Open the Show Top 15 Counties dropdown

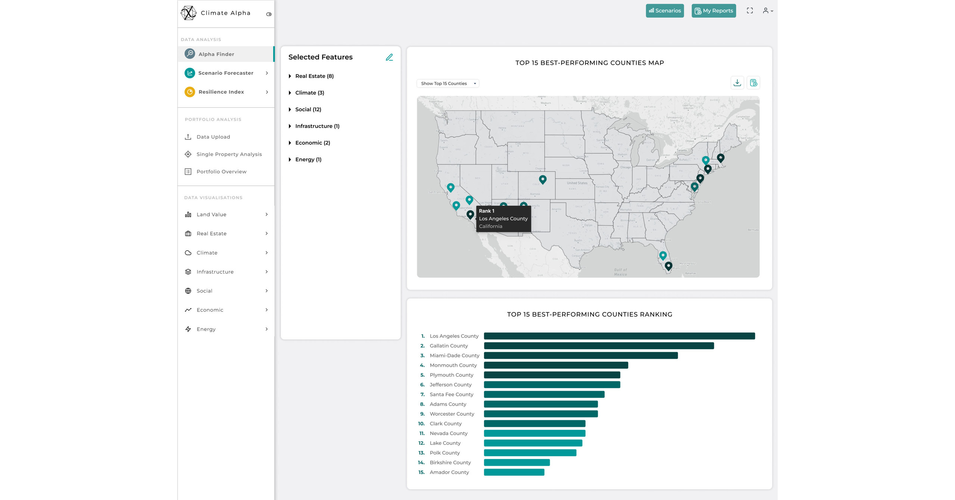(448, 83)
